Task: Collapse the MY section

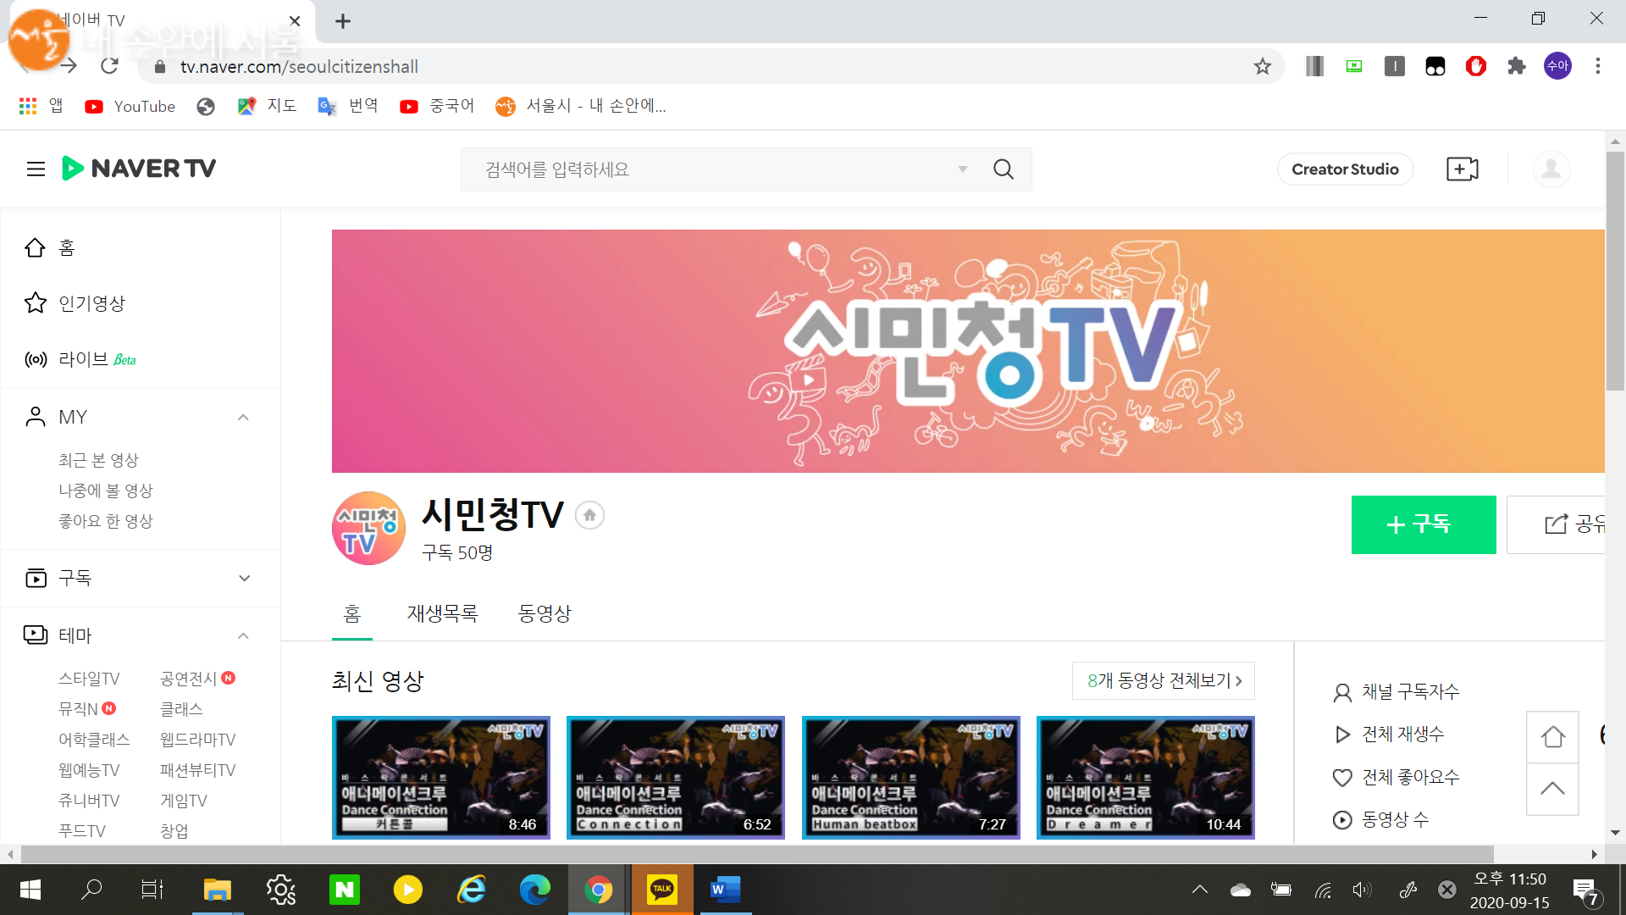Action: [x=243, y=417]
